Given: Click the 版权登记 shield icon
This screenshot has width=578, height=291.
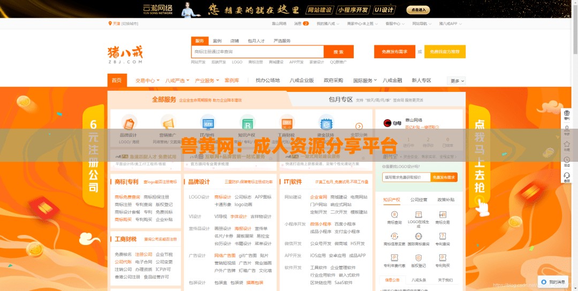Looking at the screenshot, I should 419,258.
